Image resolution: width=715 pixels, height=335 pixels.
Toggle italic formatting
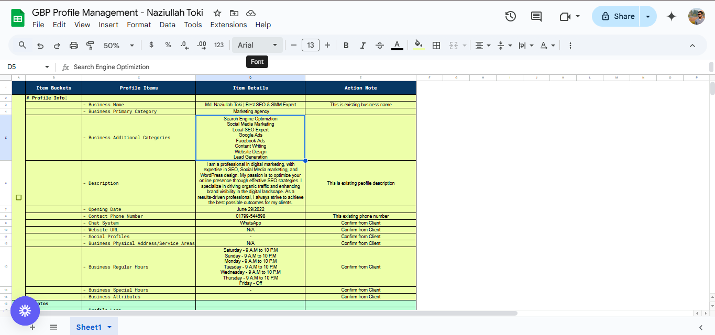click(362, 46)
